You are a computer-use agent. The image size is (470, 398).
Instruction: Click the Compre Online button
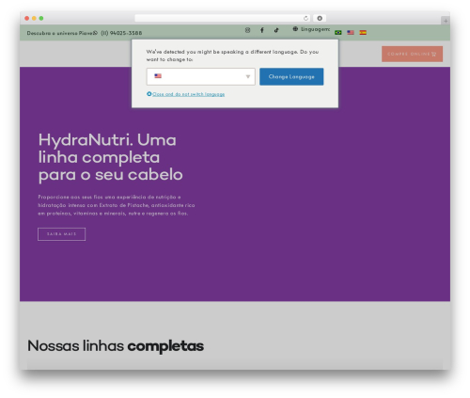(412, 54)
